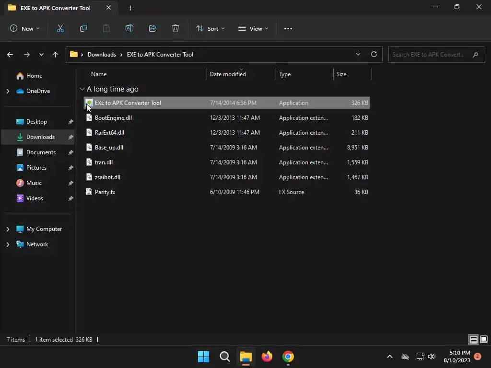Sort by Date modified column header
Viewport: 491px width, 368px height.
click(228, 74)
